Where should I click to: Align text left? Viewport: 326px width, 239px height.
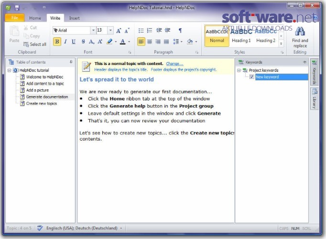(141, 42)
